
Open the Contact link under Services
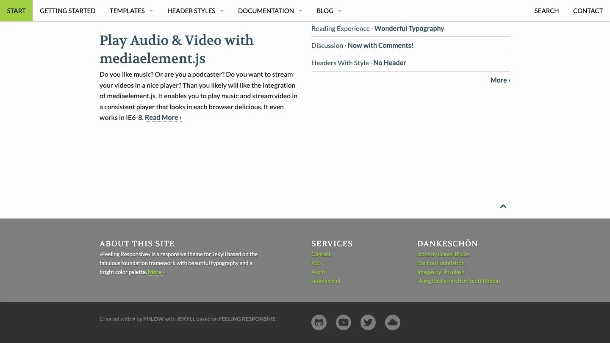[x=321, y=254]
